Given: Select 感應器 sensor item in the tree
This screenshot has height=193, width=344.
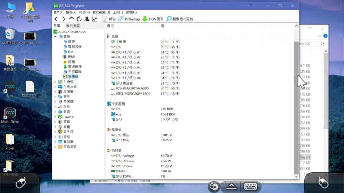Looking at the screenshot, I should [71, 76].
